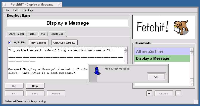Screen dimensions: 200x106
Task: Click the Downloads list top scroll-up arrow
Action: point(192,50)
